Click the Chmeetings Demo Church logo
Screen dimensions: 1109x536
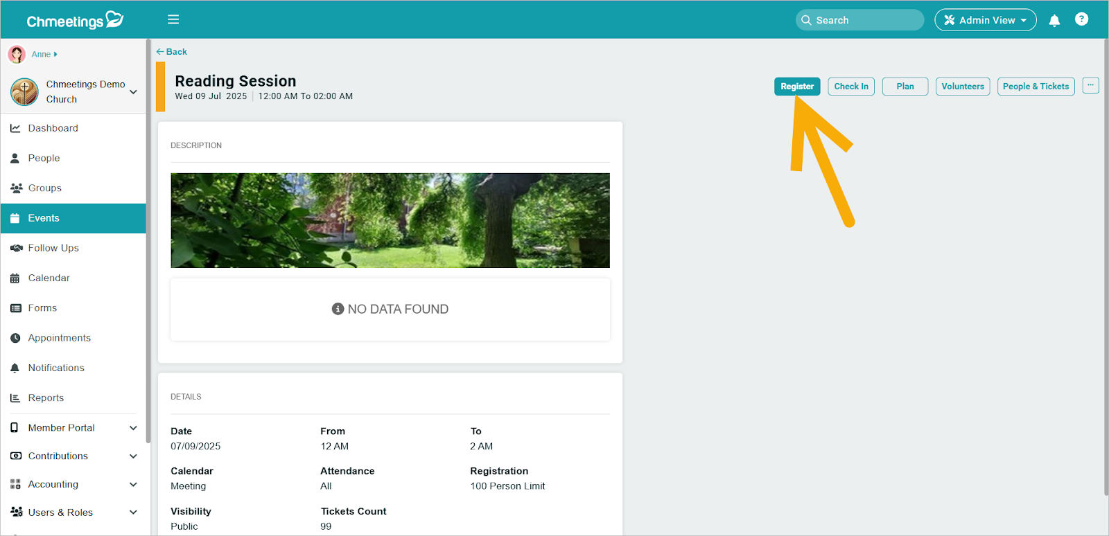point(24,91)
